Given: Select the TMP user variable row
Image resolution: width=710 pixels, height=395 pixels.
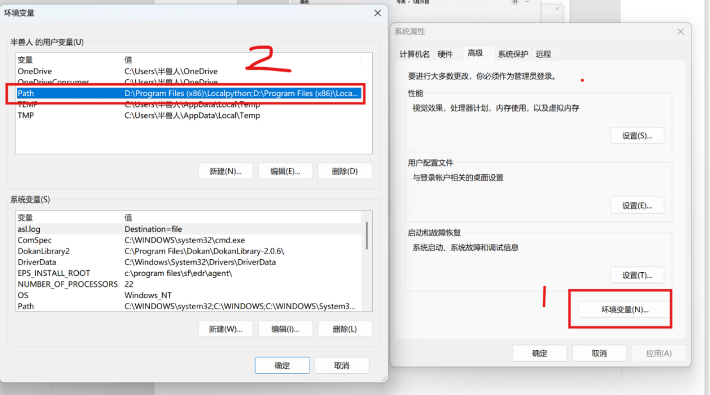Looking at the screenshot, I should [x=188, y=115].
